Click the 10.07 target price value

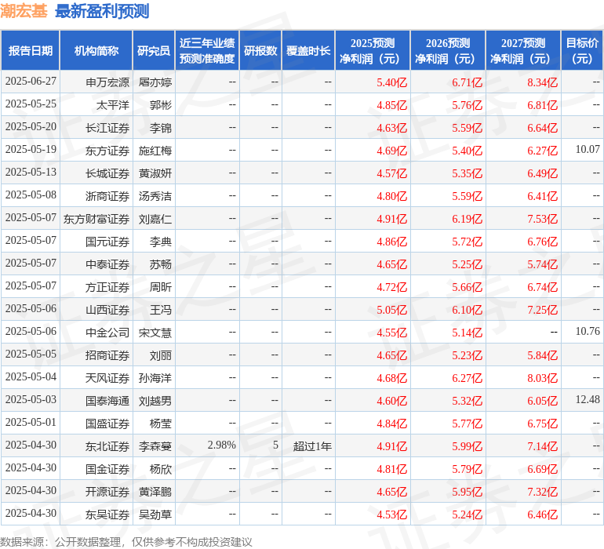click(588, 150)
